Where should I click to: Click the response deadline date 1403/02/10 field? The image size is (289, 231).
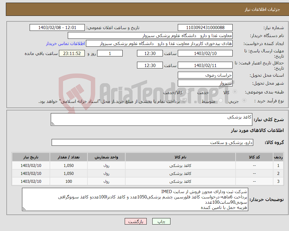(x=205, y=53)
